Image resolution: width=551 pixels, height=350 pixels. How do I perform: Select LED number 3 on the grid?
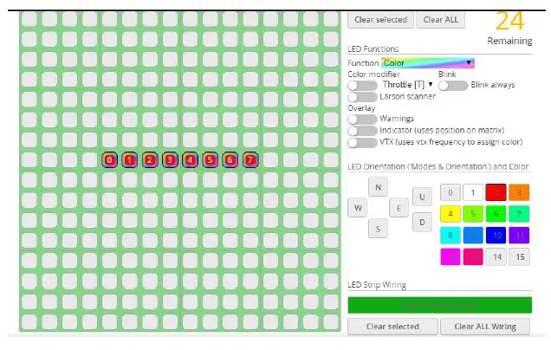(x=170, y=160)
